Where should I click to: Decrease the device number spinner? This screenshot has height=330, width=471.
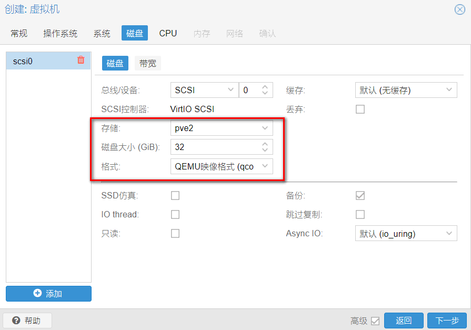pos(265,93)
